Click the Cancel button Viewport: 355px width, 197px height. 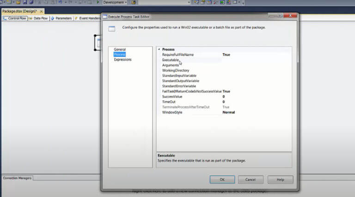pos(251,179)
